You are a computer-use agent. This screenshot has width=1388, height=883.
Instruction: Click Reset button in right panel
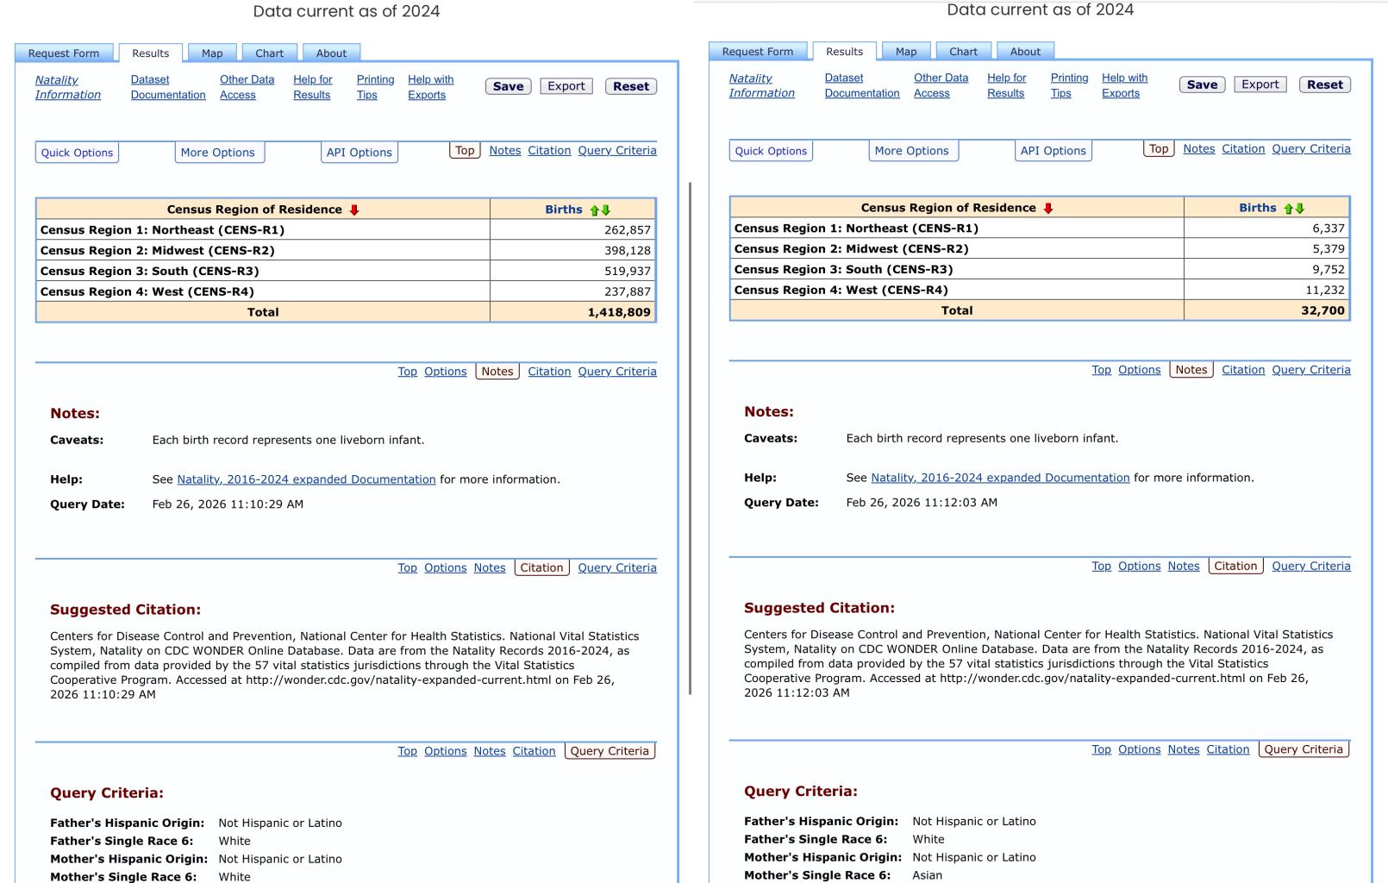1325,85
